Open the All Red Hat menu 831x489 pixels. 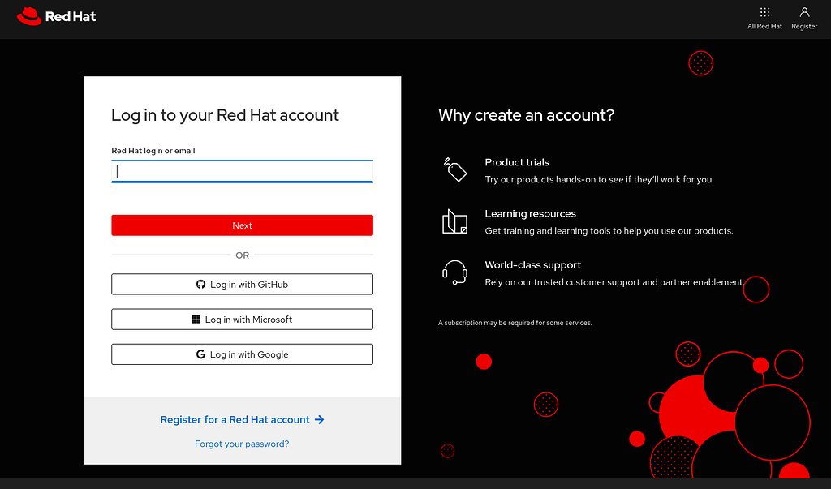click(x=764, y=18)
